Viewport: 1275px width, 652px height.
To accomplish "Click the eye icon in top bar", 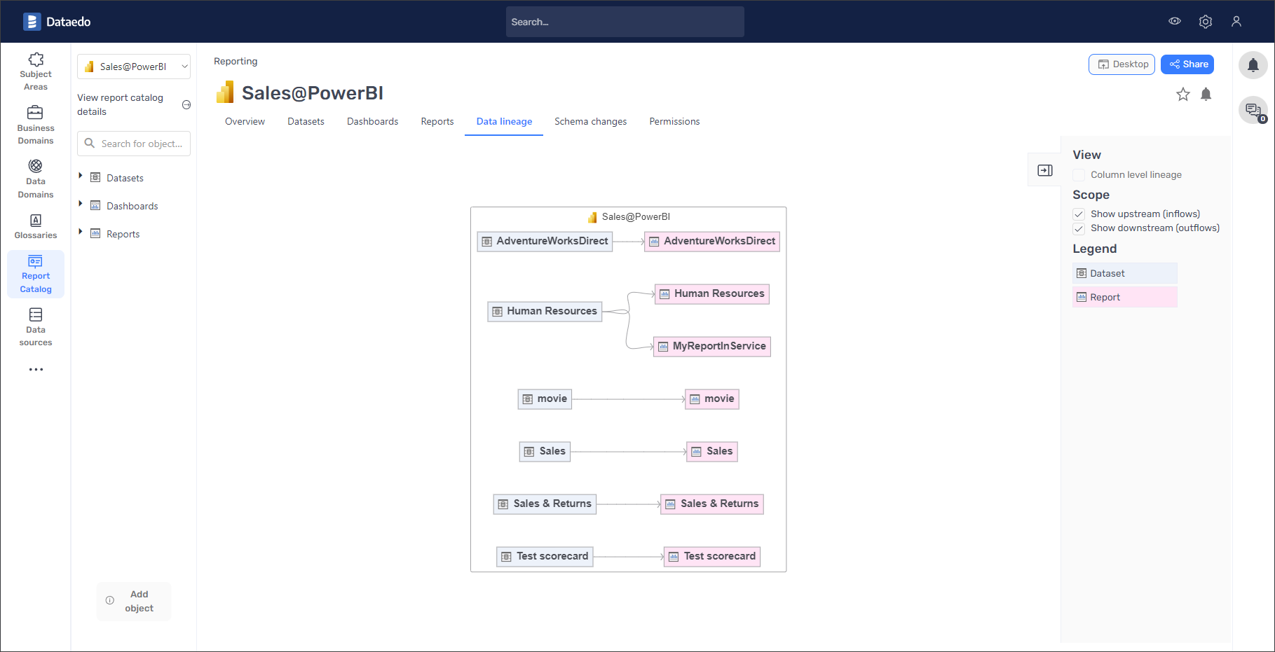I will 1175,21.
